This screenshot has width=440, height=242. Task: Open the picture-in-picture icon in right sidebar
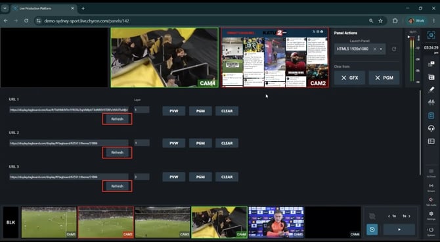[431, 64]
